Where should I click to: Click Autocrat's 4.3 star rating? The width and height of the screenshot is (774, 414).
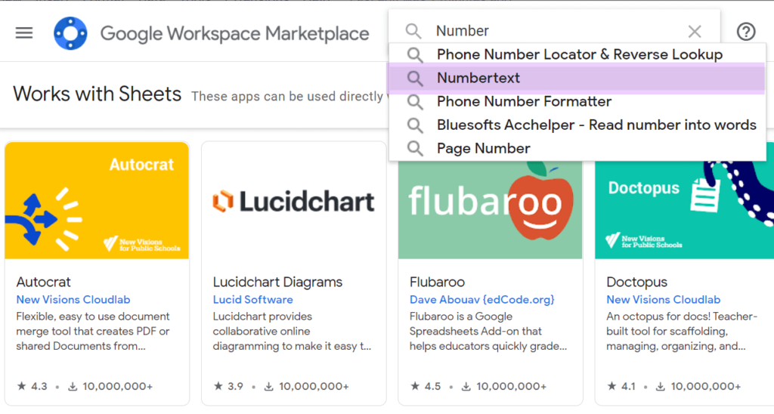[x=32, y=386]
